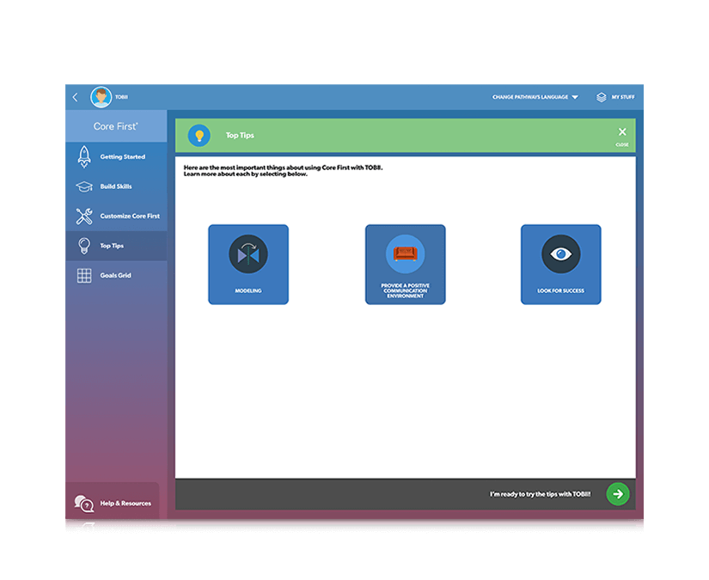The image size is (709, 580).
Task: Select Goals Grid from the sidebar menu
Action: (114, 275)
